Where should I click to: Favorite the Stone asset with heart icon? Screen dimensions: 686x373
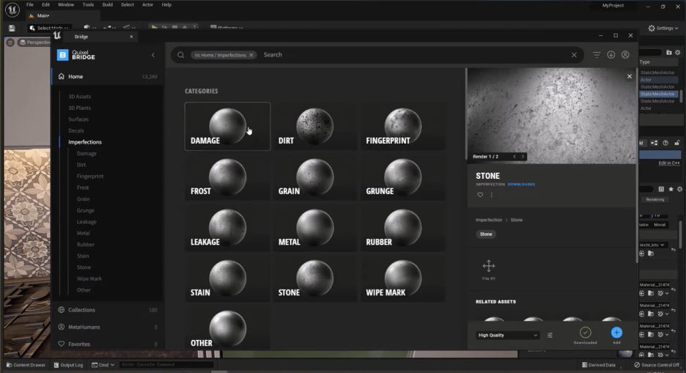click(480, 195)
